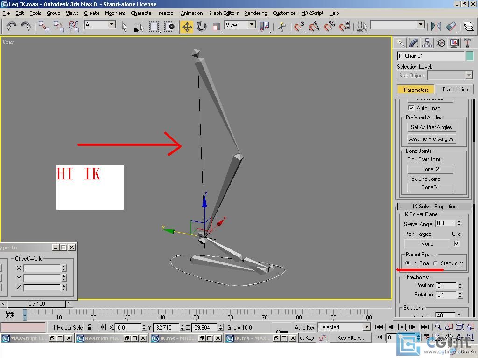Click Use Pivot Point Center icon
This screenshot has width=478, height=358.
[264, 27]
